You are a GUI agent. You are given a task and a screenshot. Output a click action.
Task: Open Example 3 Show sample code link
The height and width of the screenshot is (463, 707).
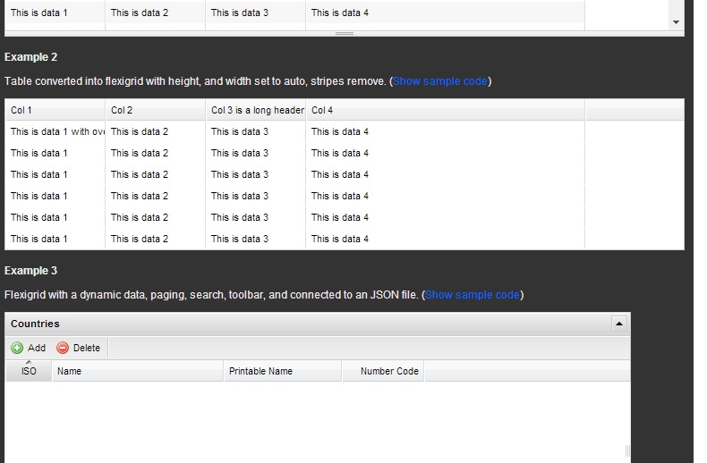(472, 295)
